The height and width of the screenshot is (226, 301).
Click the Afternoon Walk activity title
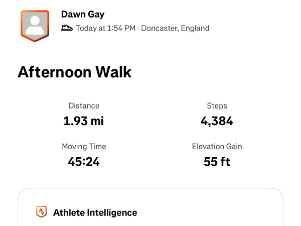pos(74,72)
